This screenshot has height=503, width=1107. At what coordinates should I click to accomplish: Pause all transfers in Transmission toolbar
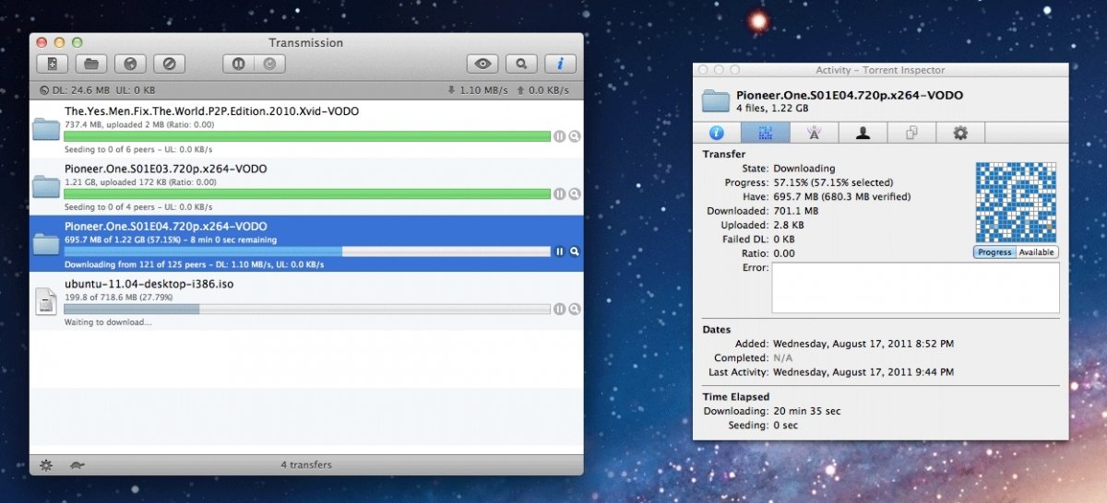[238, 64]
